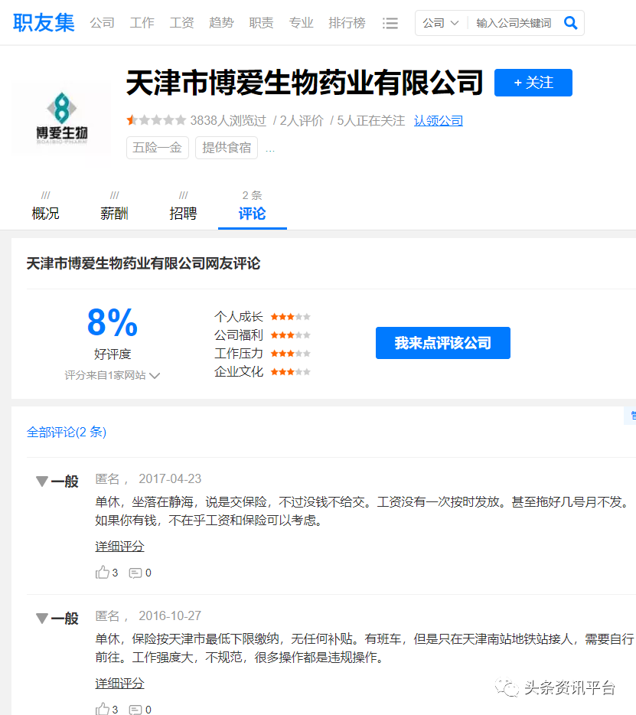Open the comment bubble icon on 2017-04-23 review
The width and height of the screenshot is (636, 715).
[x=135, y=572]
